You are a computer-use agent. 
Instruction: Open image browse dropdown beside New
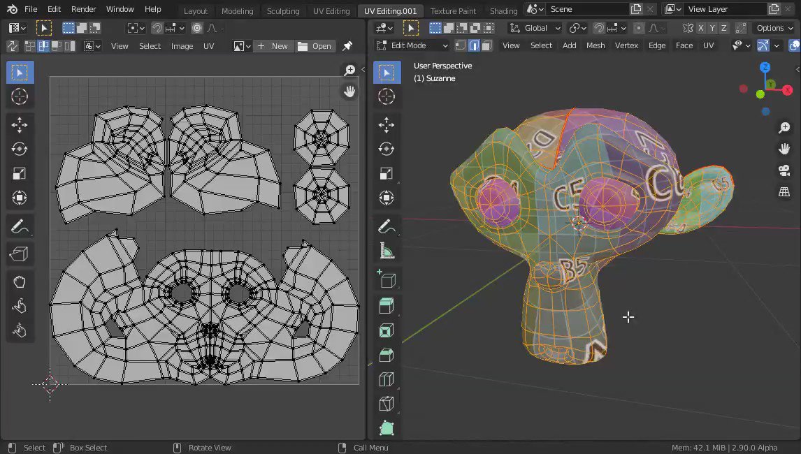(242, 46)
